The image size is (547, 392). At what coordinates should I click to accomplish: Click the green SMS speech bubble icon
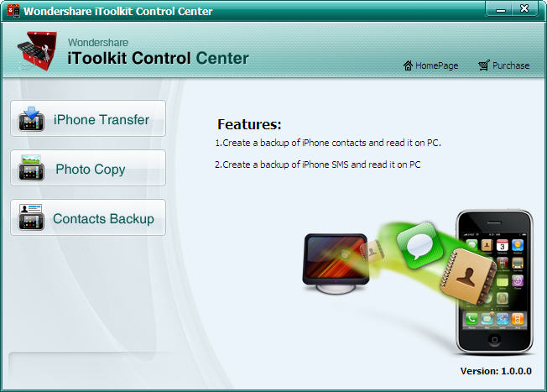[419, 245]
